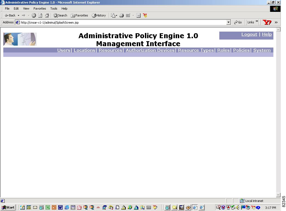Viewport: 286px width, 211px height.
Task: Click the Mail toolbar icon
Action: (x=113, y=15)
